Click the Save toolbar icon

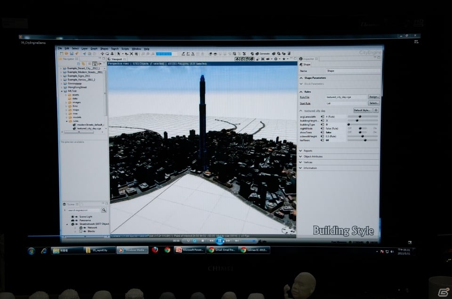(72, 54)
